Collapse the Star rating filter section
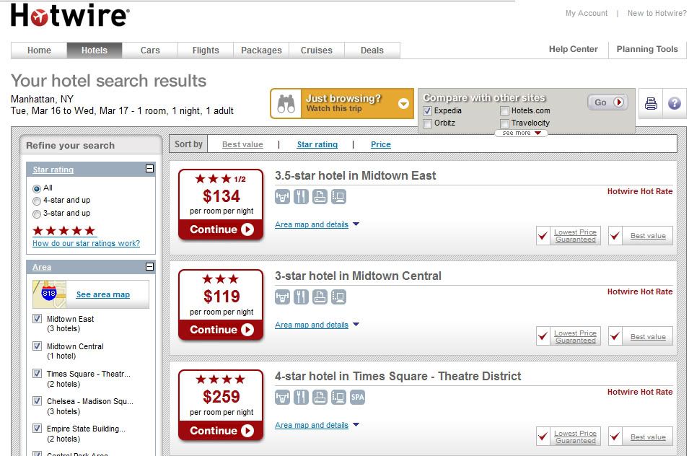This screenshot has height=456, width=689. (x=150, y=169)
